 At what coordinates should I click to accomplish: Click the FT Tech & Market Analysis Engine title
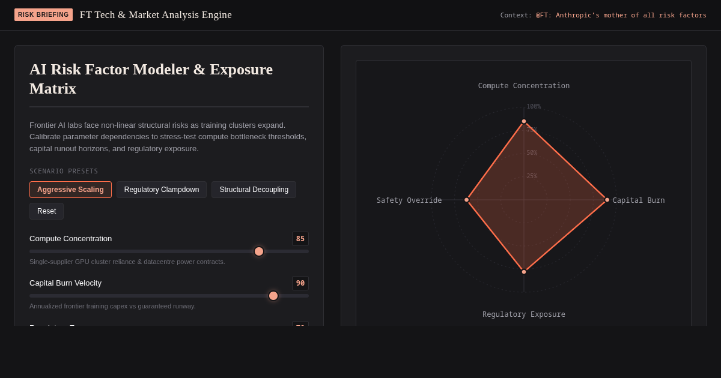click(156, 15)
